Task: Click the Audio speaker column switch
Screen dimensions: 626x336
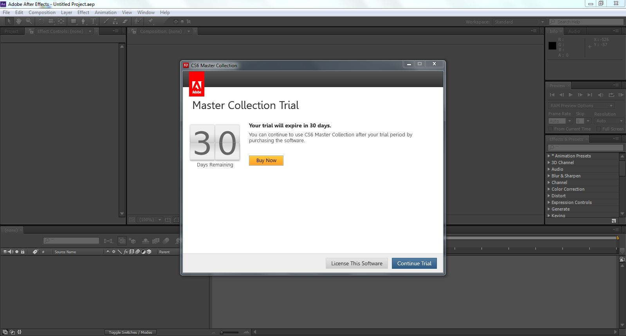Action: 11,252
